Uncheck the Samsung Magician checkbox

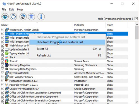pos(3,65)
